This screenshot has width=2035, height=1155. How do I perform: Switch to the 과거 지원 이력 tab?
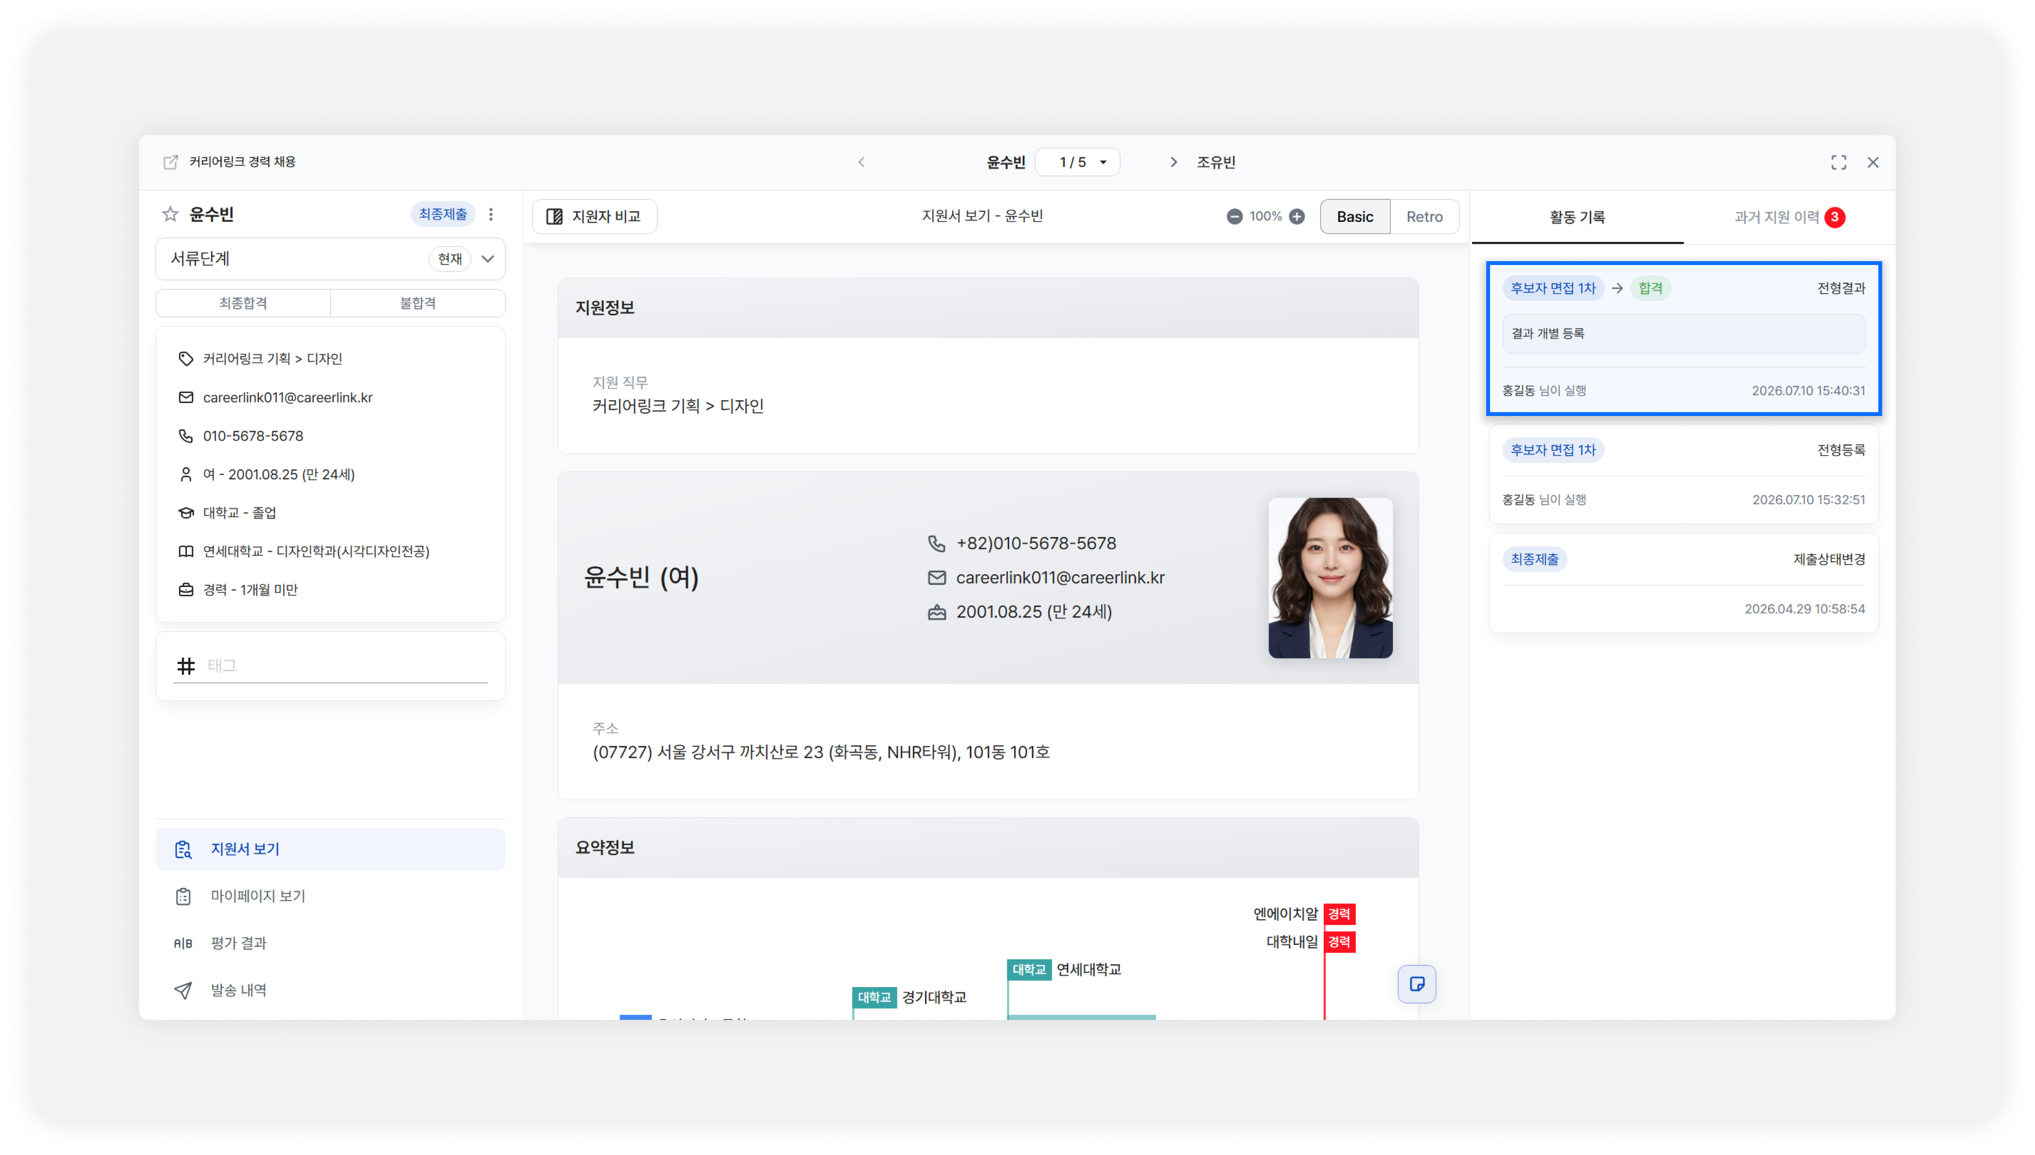click(x=1789, y=217)
